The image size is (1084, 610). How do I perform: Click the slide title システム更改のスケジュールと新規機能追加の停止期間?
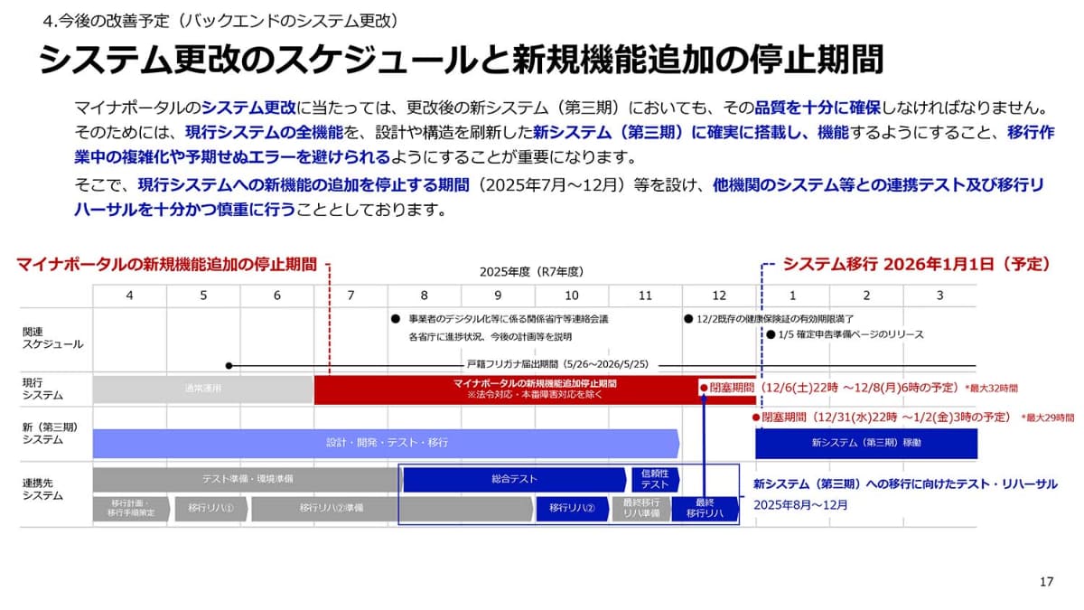[x=460, y=60]
